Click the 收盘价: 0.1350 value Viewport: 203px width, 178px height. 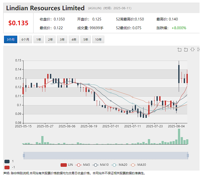click(x=52, y=19)
